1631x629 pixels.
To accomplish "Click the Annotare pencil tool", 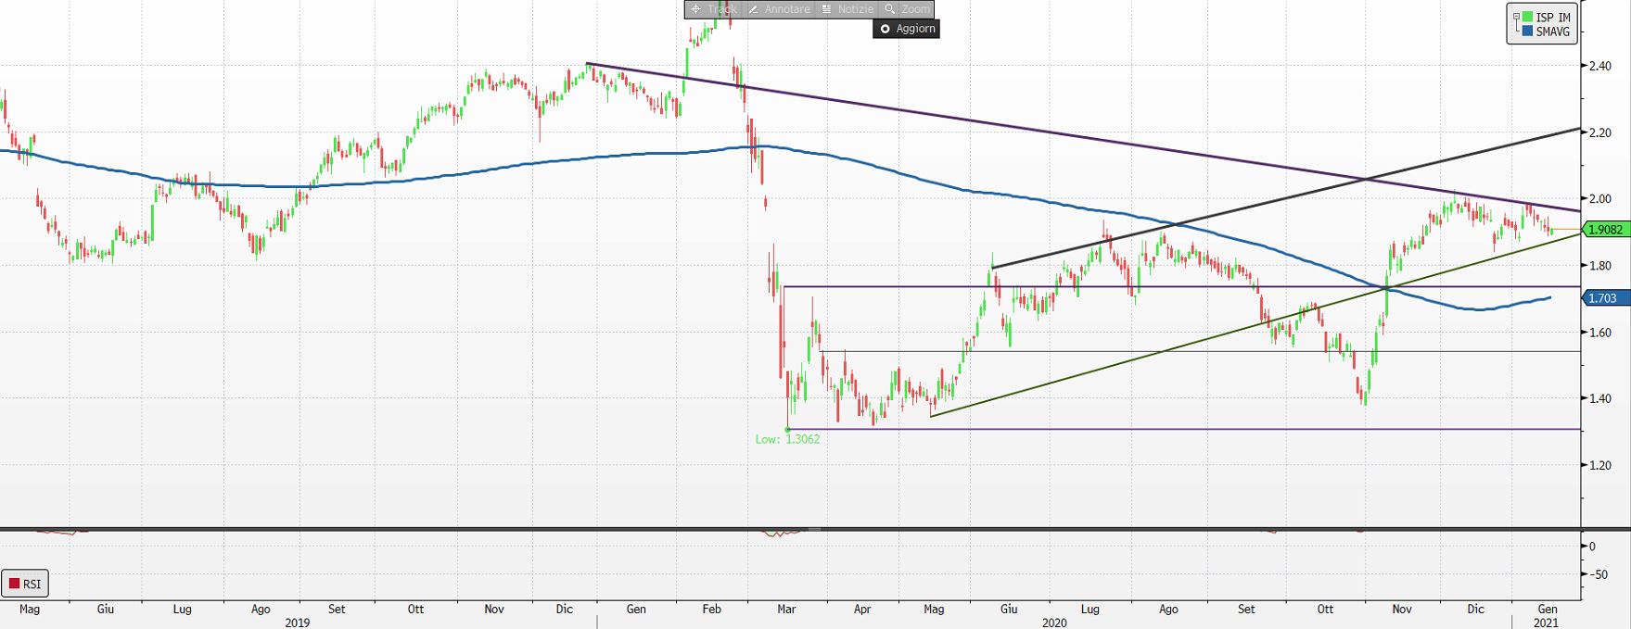I will click(779, 9).
